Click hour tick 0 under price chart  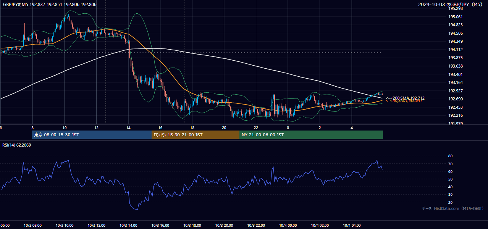[x=288, y=128]
